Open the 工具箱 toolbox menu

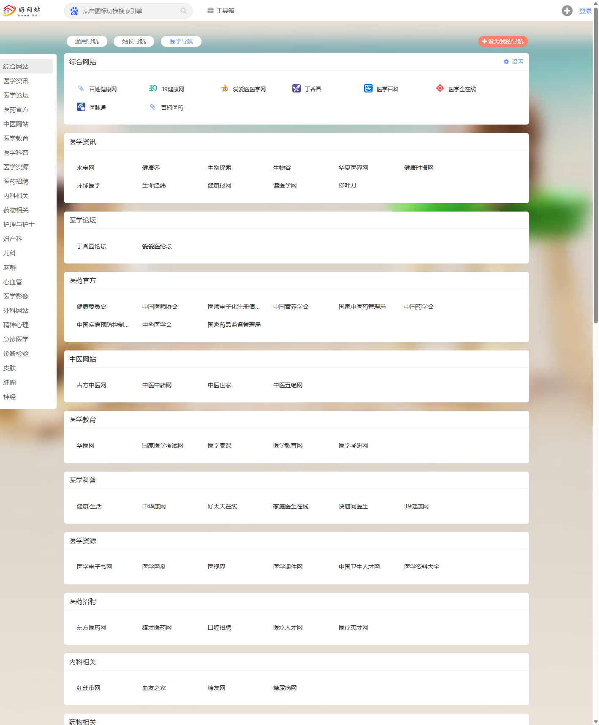pos(221,11)
